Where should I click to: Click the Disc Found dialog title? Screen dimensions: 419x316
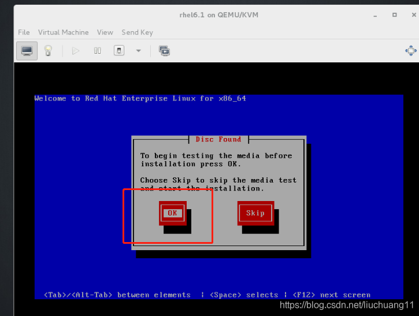pyautogui.click(x=218, y=139)
